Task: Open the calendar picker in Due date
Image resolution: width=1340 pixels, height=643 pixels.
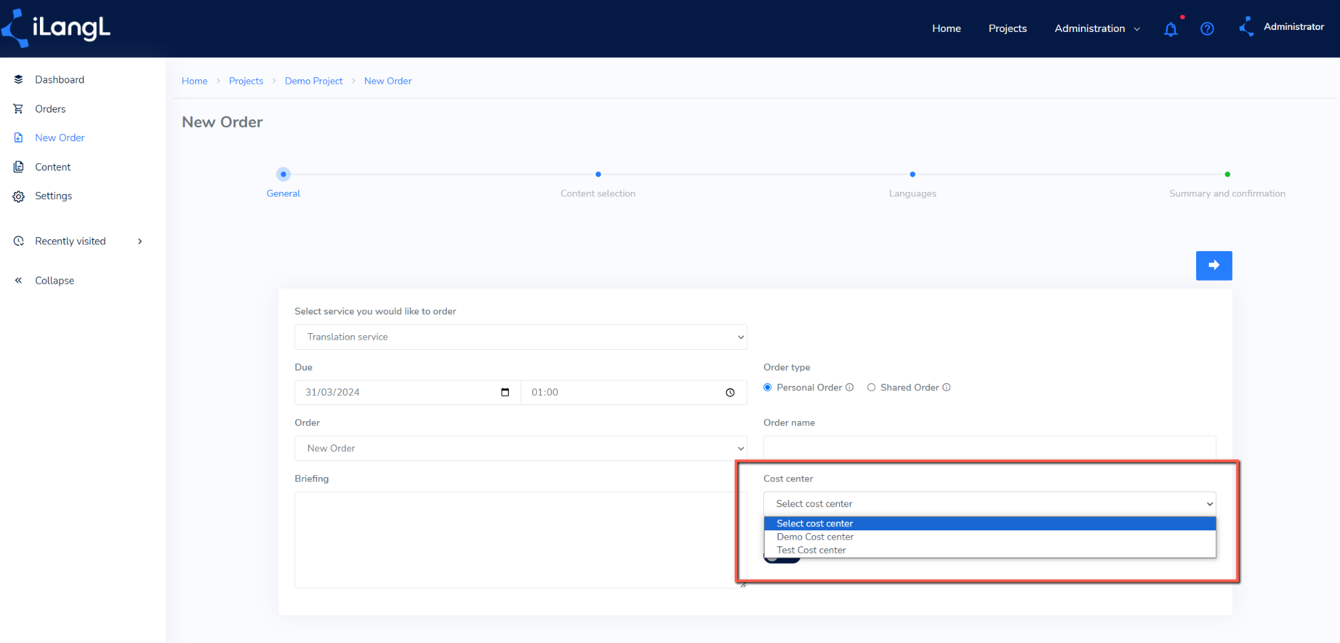Action: [x=505, y=392]
